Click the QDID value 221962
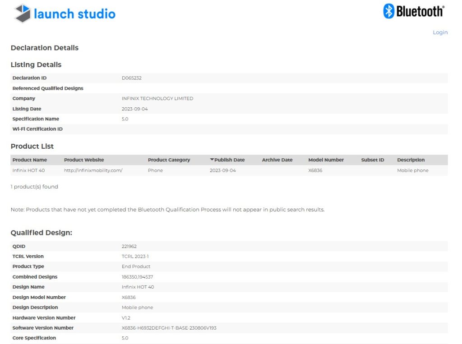462x344 pixels. [129, 247]
